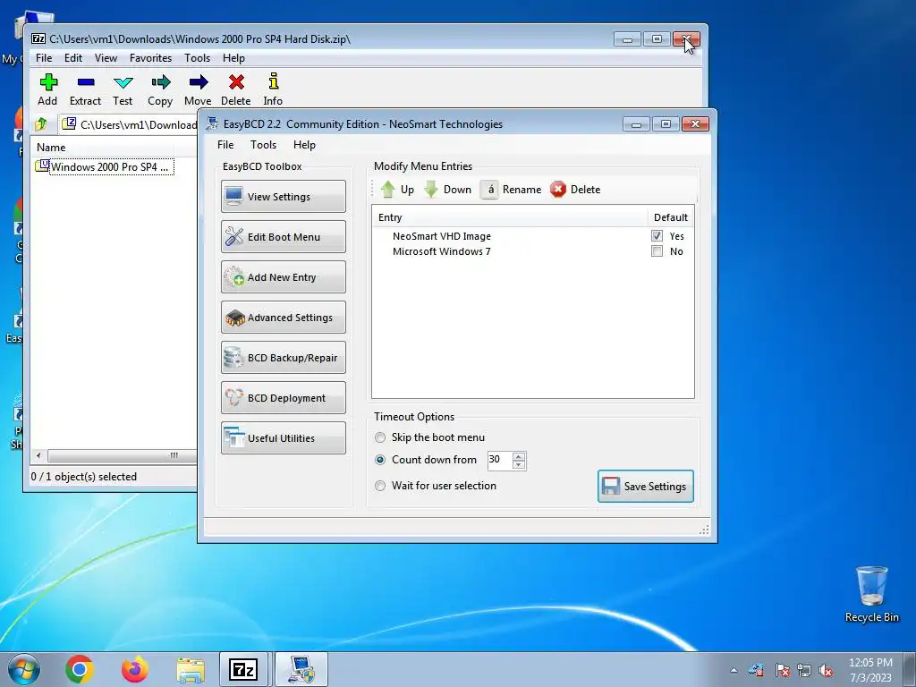Select Wait for user selection option

pos(380,486)
